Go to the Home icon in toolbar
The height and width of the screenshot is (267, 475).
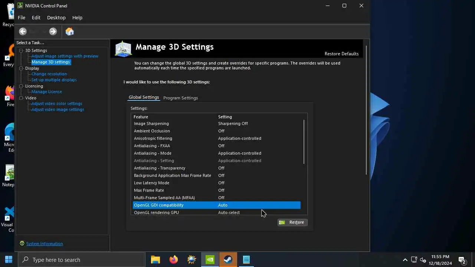coord(70,32)
